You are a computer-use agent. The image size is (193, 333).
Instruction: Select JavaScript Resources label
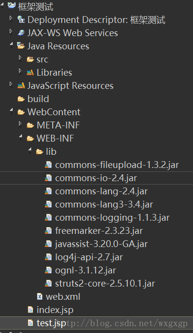70,86
